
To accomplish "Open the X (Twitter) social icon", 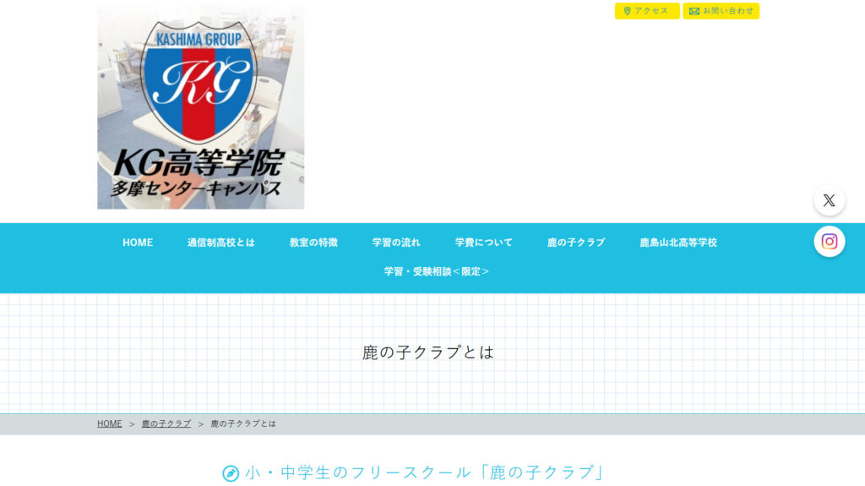I will pos(829,200).
